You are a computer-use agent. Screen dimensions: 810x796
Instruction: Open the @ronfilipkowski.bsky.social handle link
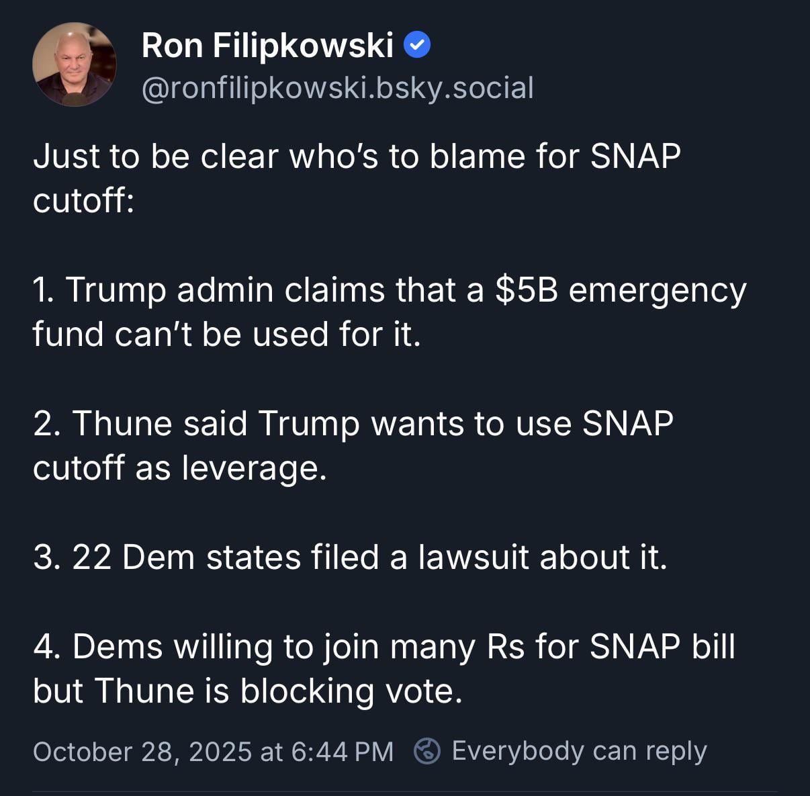coord(338,88)
